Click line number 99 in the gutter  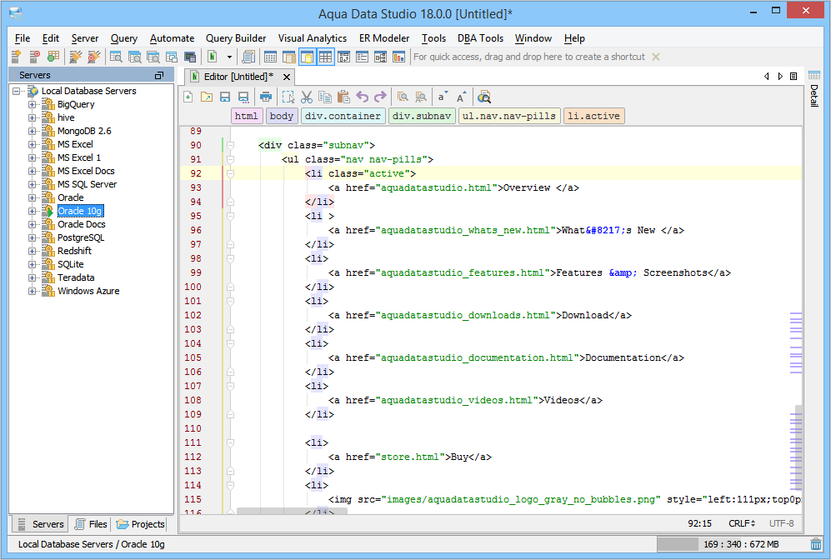pos(196,272)
